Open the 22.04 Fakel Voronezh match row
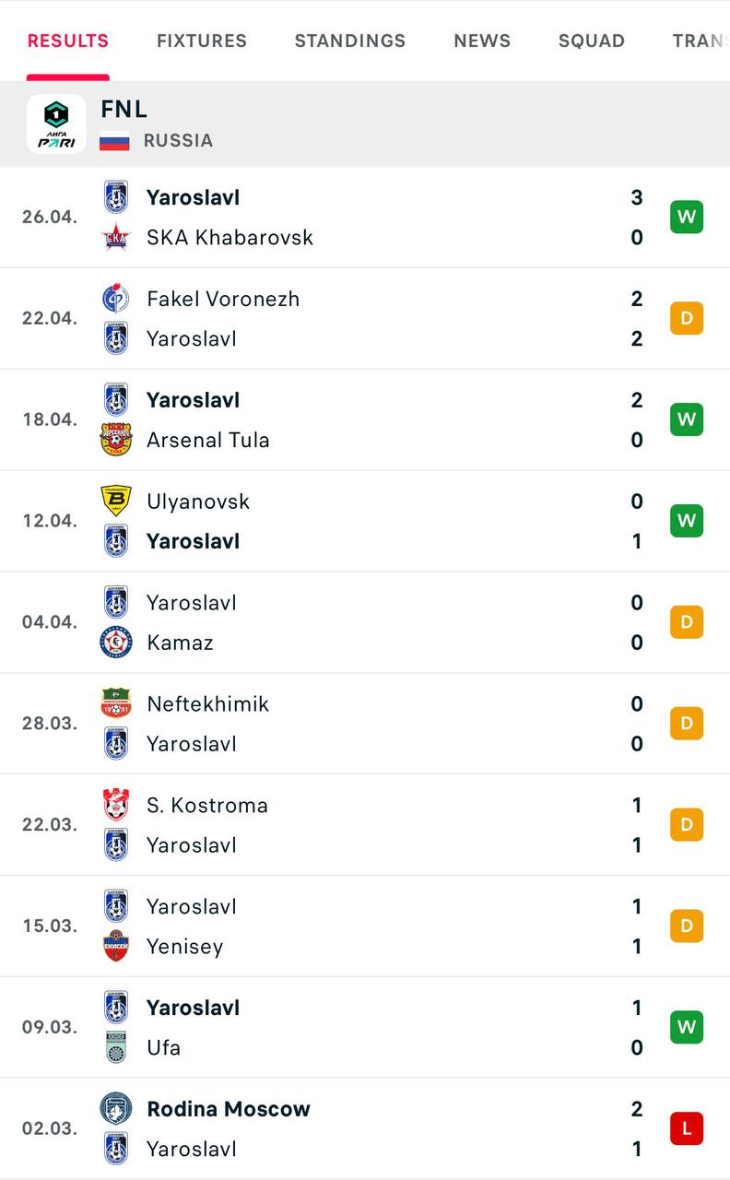 pyautogui.click(x=369, y=319)
